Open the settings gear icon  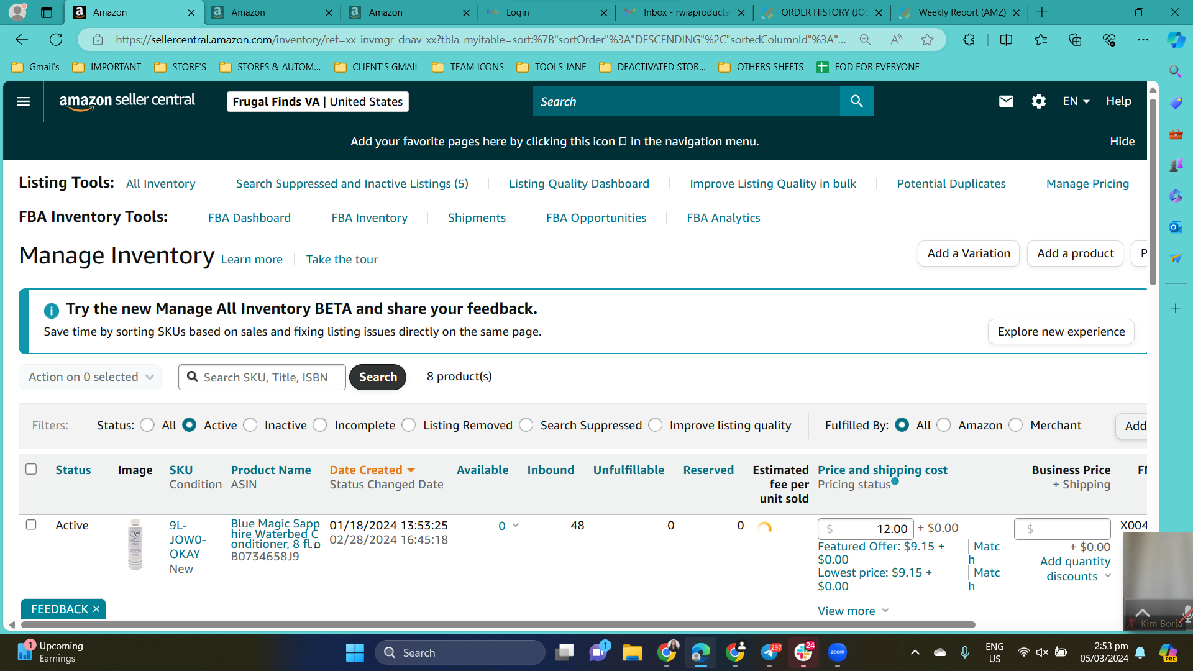(x=1039, y=101)
